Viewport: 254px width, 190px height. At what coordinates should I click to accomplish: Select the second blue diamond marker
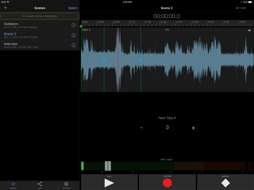[x=141, y=60]
